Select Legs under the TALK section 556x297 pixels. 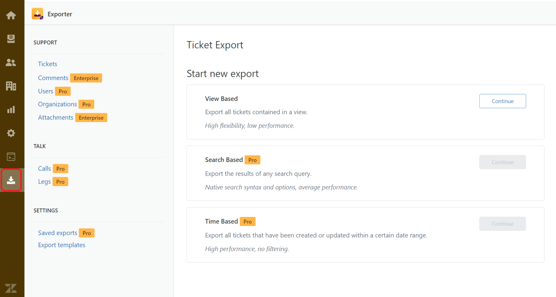(x=44, y=181)
